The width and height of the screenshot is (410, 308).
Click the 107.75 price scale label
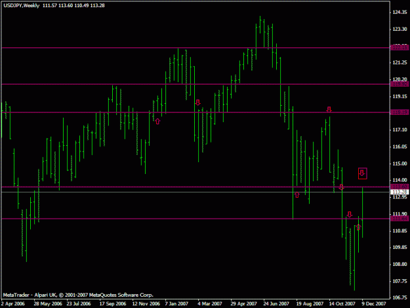400,281
